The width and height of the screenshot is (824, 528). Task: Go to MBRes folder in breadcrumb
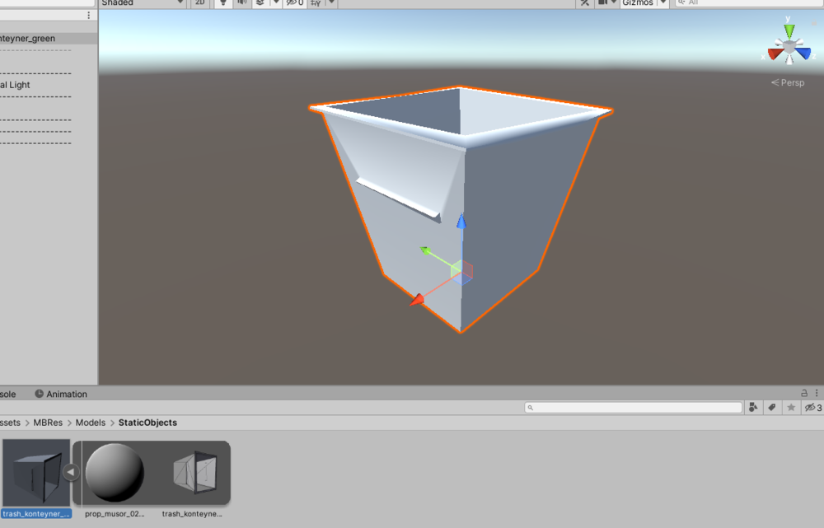click(x=48, y=423)
